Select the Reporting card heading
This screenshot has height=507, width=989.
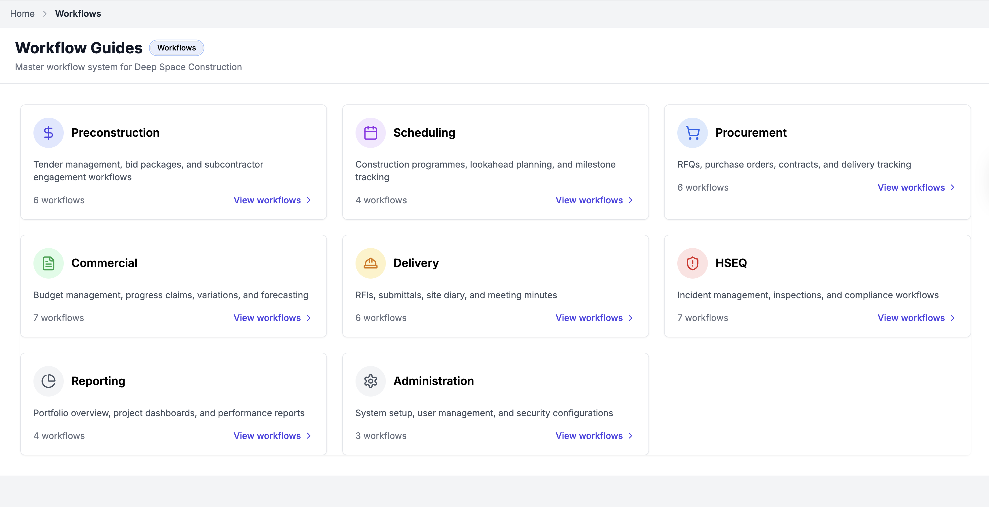[x=98, y=381]
